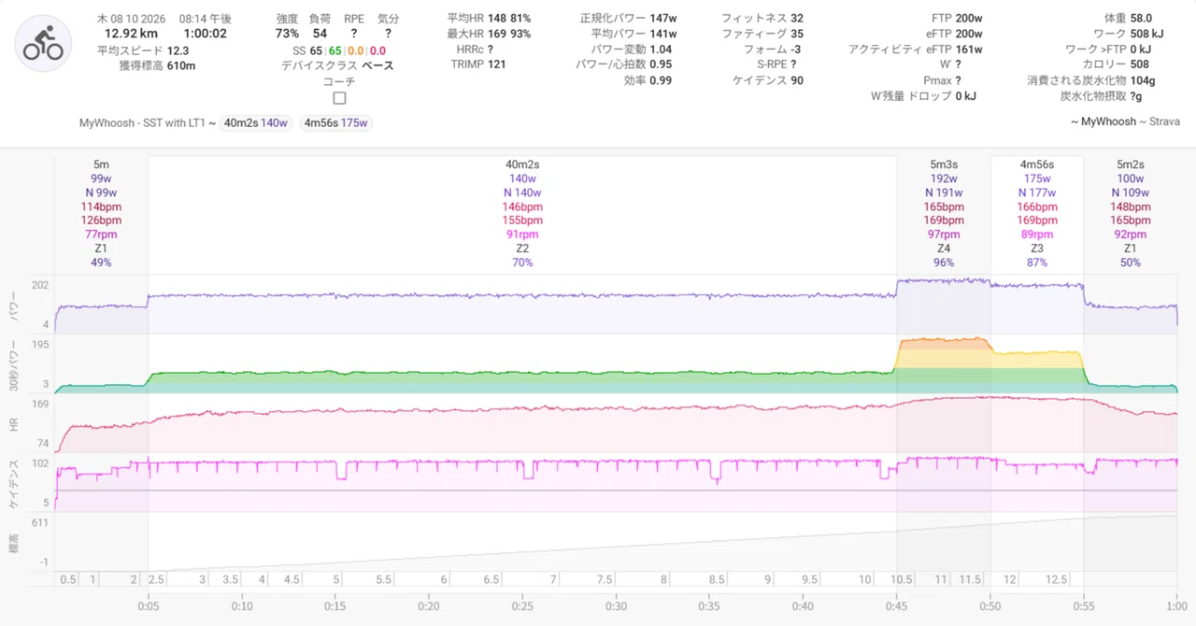This screenshot has width=1196, height=626.
Task: Select the 4m56s 175w interval tag
Action: [335, 123]
